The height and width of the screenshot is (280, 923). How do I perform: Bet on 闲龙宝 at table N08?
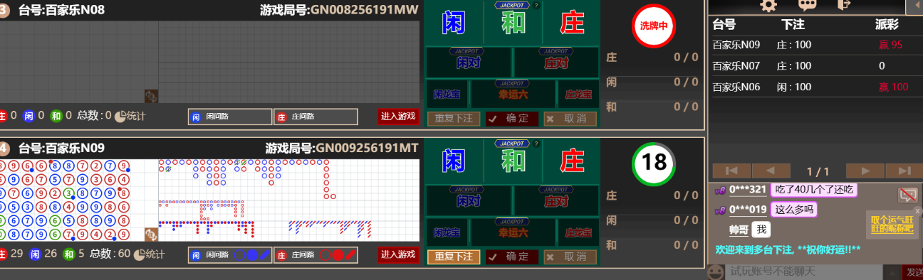click(x=447, y=94)
